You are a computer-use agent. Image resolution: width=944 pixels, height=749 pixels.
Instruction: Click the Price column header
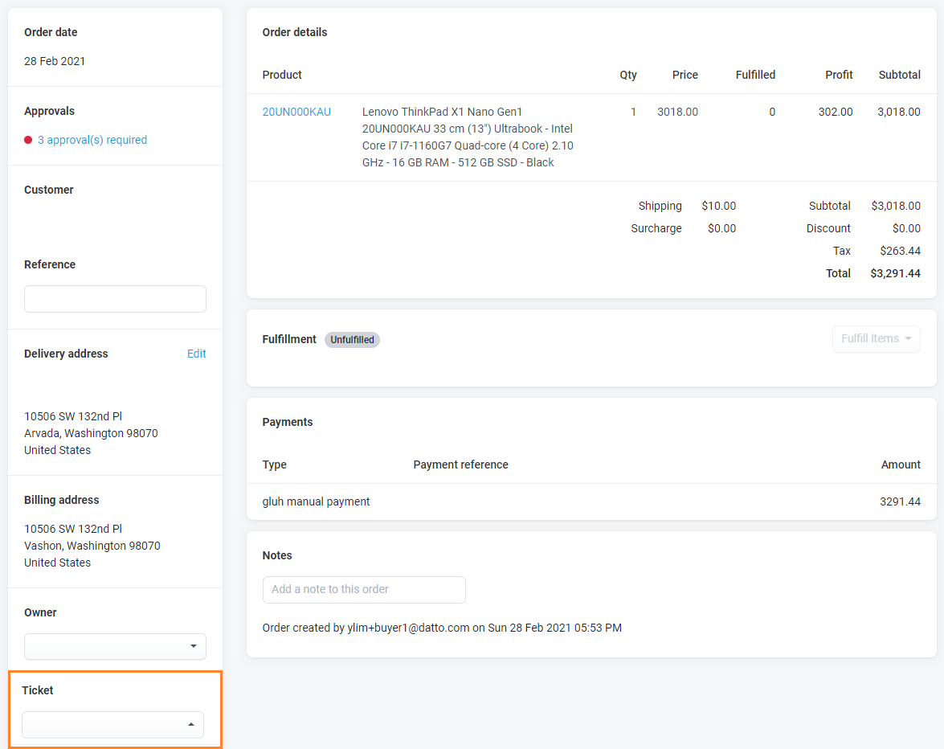click(685, 75)
